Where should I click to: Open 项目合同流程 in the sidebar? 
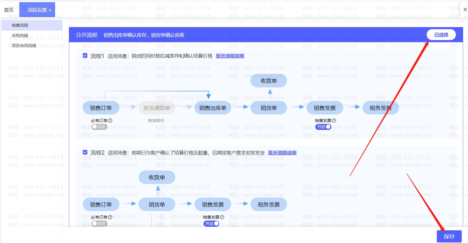[x=24, y=45]
